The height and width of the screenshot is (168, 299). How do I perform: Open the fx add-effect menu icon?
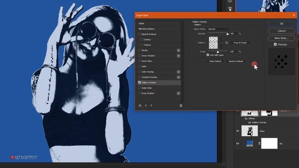[x=140, y=105]
